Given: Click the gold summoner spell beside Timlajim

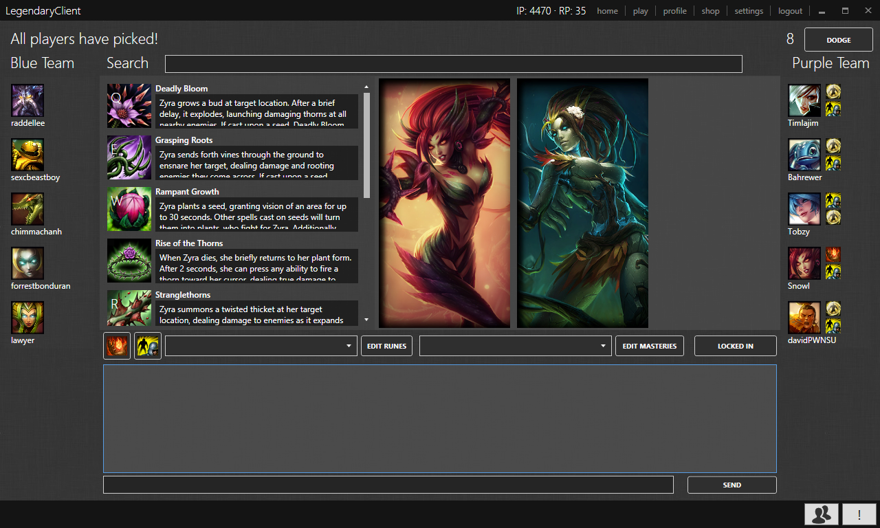Looking at the screenshot, I should point(833,92).
